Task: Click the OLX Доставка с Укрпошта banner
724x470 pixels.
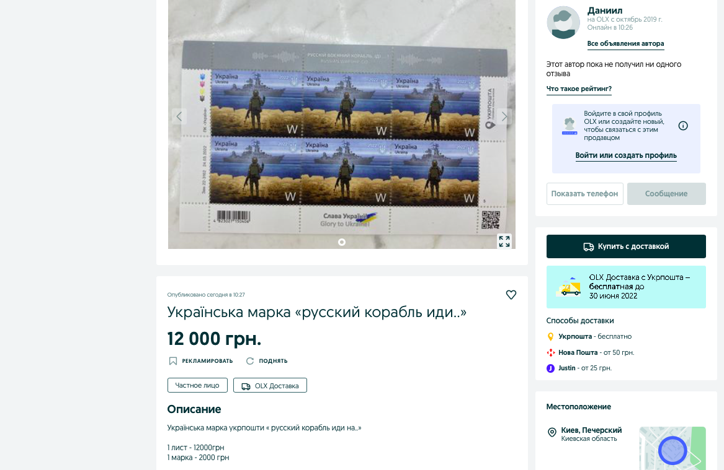Action: pyautogui.click(x=626, y=287)
